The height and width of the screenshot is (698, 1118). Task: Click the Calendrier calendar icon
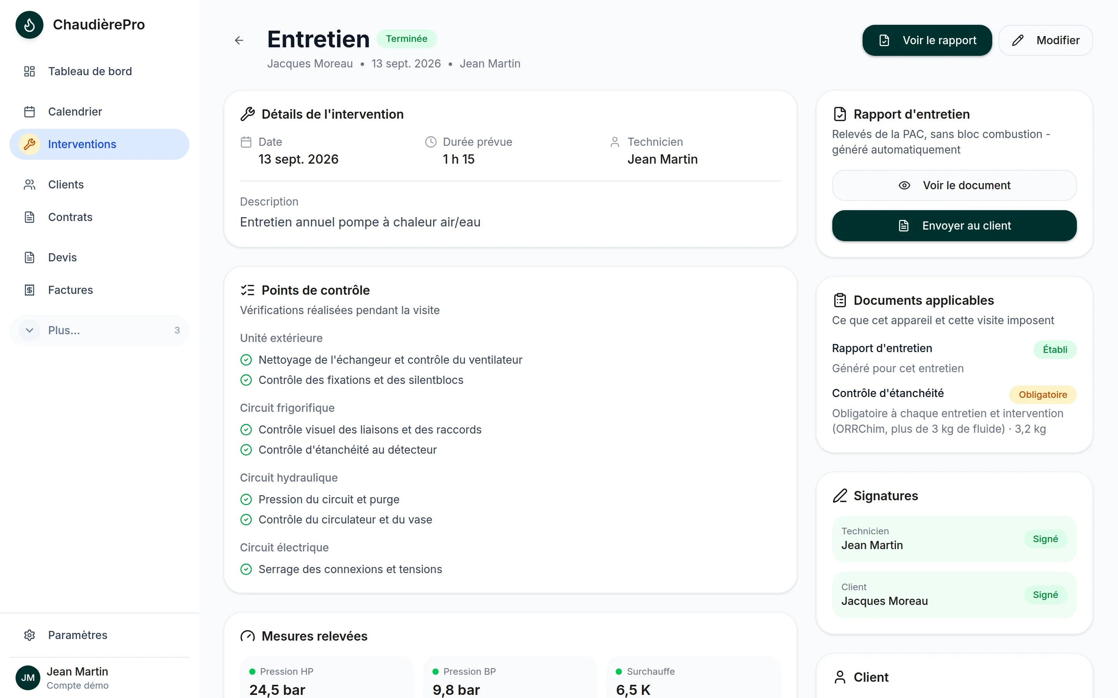(30, 112)
